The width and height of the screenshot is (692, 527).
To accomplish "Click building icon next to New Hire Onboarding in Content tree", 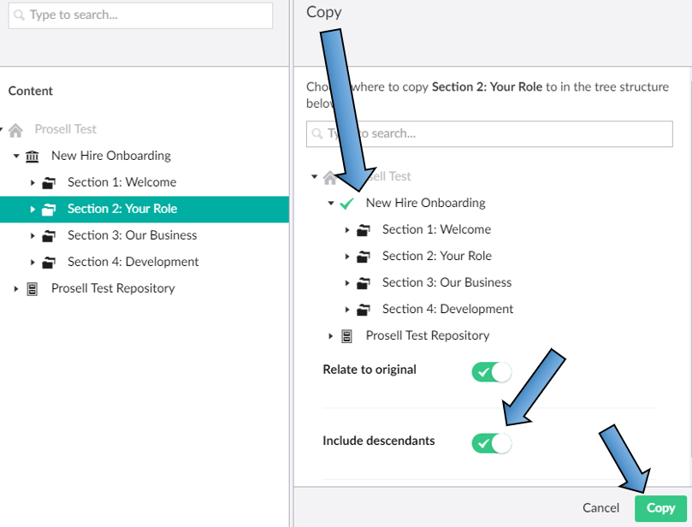I will tap(33, 156).
